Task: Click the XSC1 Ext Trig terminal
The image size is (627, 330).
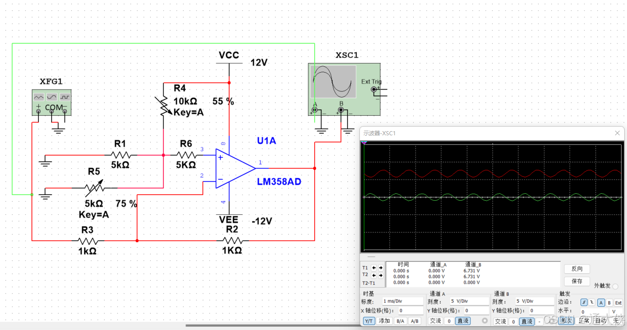Action: click(x=374, y=90)
